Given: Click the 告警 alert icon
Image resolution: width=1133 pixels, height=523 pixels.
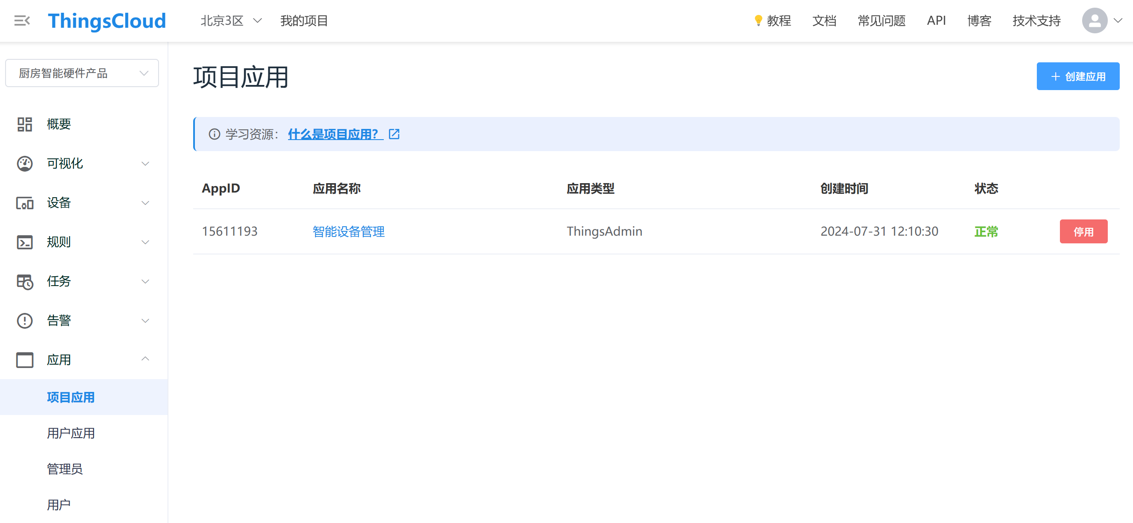Looking at the screenshot, I should click(25, 321).
